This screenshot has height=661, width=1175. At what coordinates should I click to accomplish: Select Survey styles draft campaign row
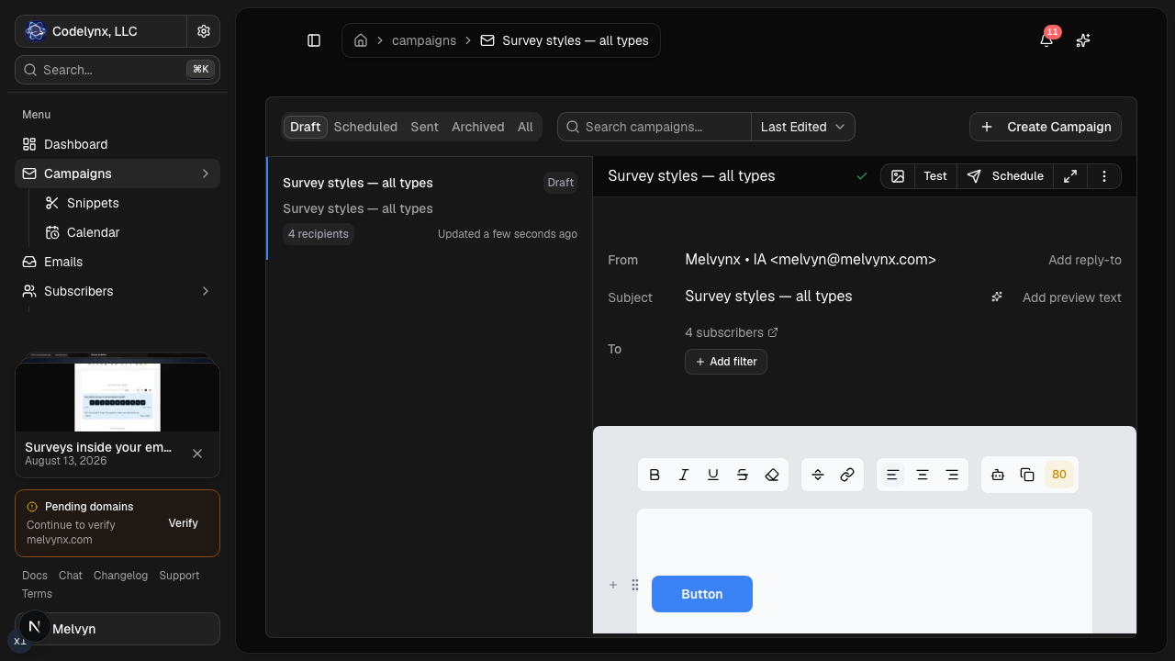click(x=430, y=208)
